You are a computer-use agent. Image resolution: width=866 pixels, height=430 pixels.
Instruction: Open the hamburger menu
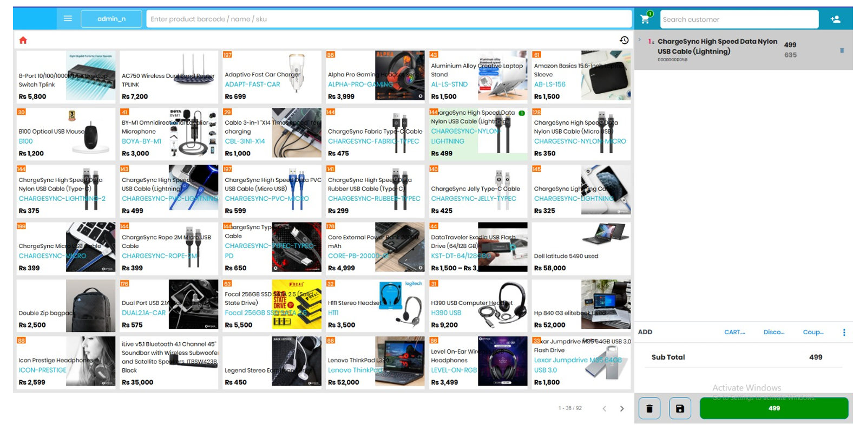(x=68, y=18)
